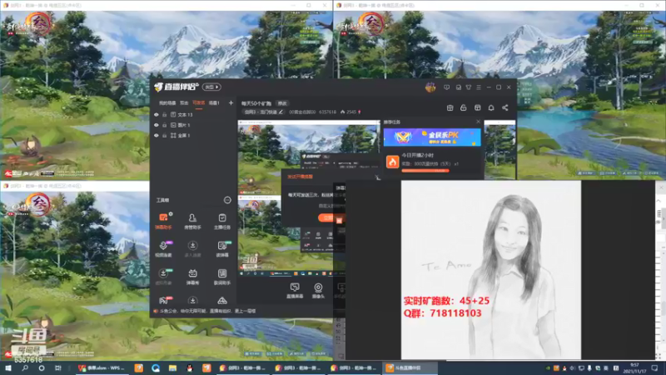Open the hamburger menu in the title bar
This screenshot has width=666, height=375.
coord(479,87)
